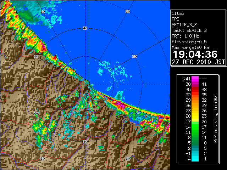
Task: Click the 'PRF: 1000Hz' entry
Action: [x=186, y=36]
